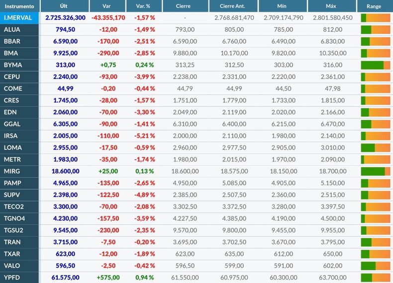This screenshot has width=393, height=283.
Task: Click the +25,00 MIRG variation
Action: pyautogui.click(x=108, y=171)
